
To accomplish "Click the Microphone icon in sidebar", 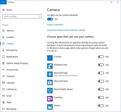I will [3, 50].
